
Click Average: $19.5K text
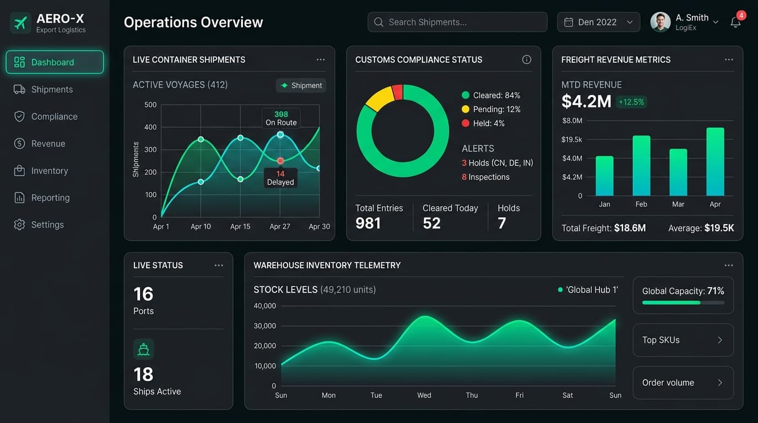(x=701, y=228)
